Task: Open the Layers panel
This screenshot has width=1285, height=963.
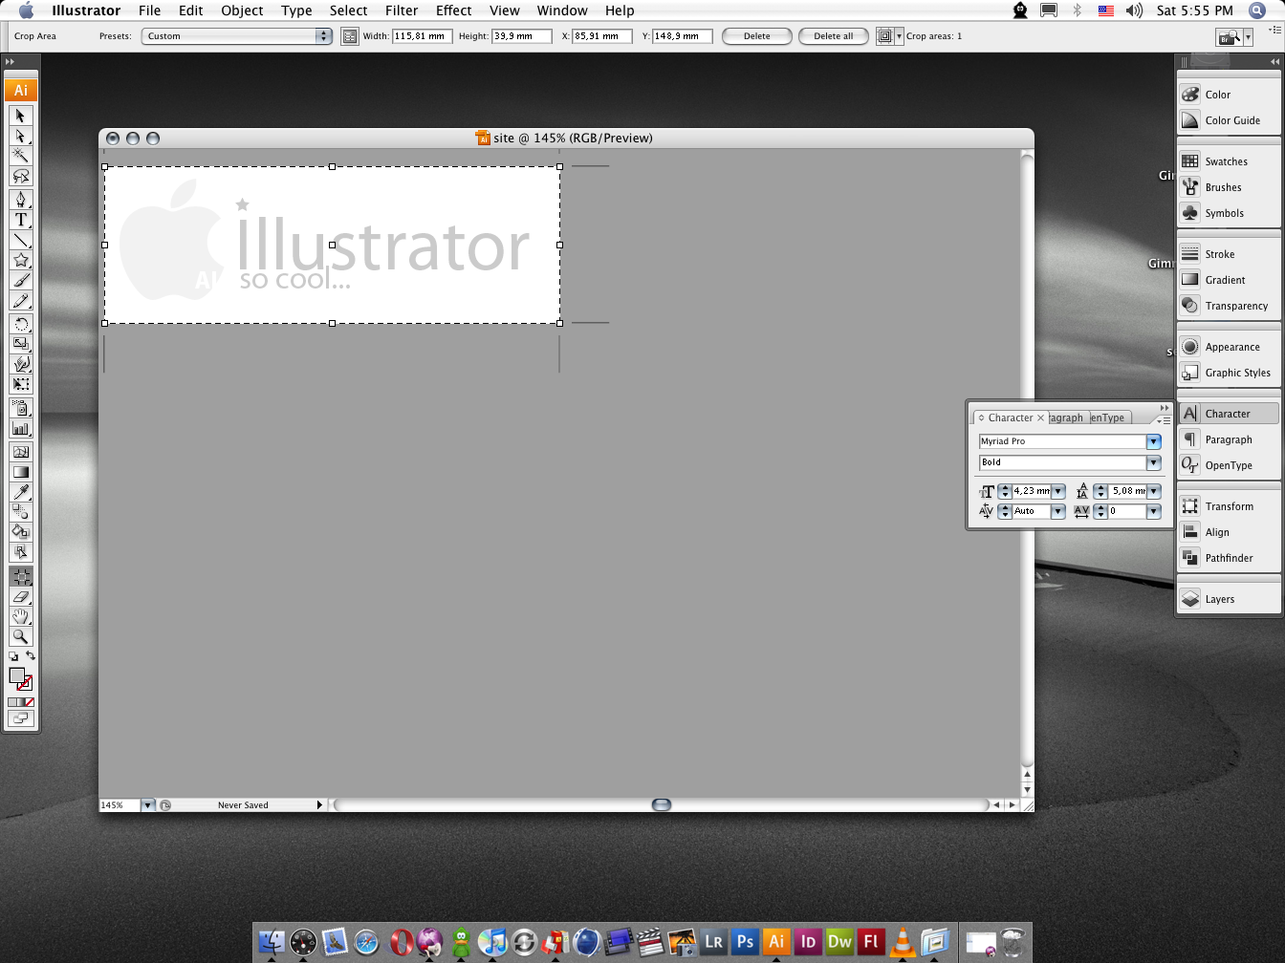Action: point(1219,599)
